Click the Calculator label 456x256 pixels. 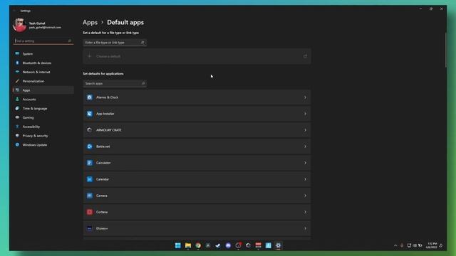(x=103, y=163)
